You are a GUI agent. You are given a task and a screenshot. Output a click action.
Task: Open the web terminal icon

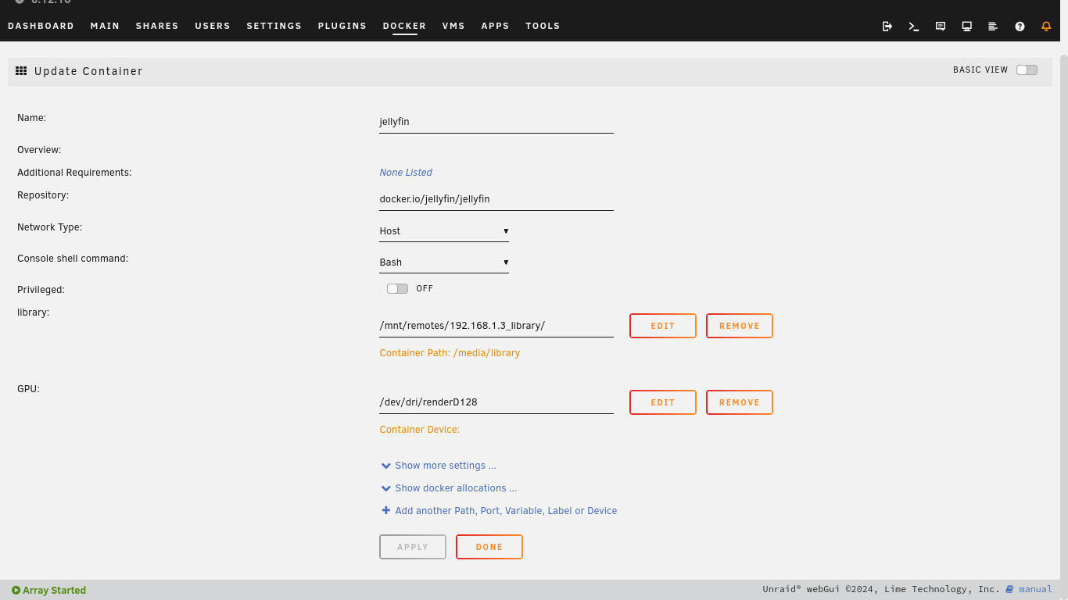[x=913, y=26]
